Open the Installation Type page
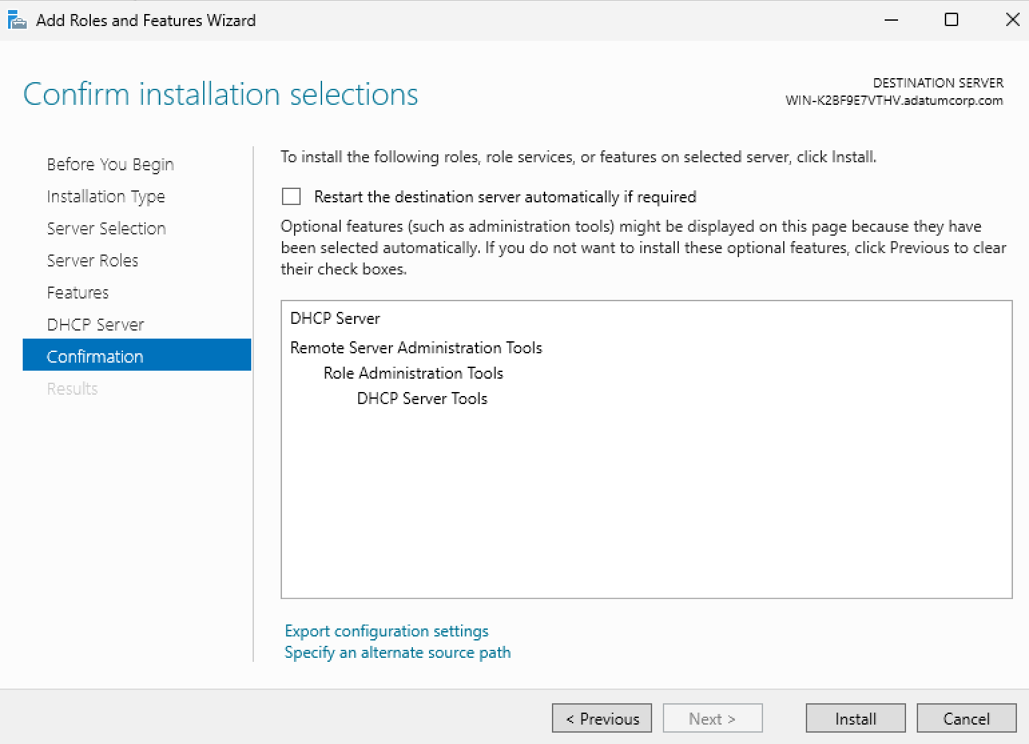The height and width of the screenshot is (744, 1029). coord(106,196)
